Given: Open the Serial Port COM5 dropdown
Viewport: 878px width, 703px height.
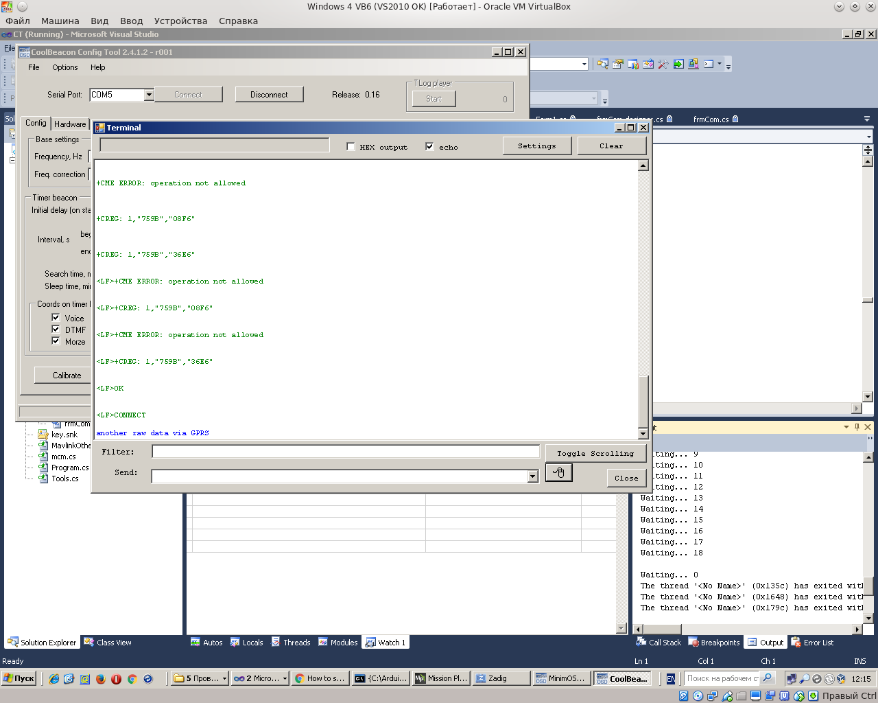Looking at the screenshot, I should coord(149,95).
